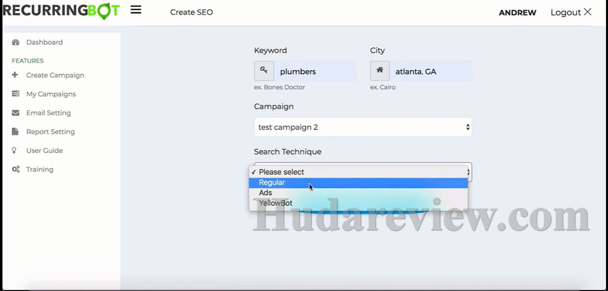Click the envelope icon beside Email Setting
608x291 pixels.
[x=16, y=113]
